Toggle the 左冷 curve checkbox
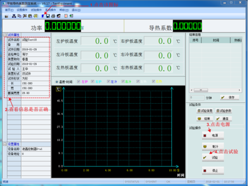Viewport: 248px width, 186px height. pyautogui.click(x=108, y=81)
